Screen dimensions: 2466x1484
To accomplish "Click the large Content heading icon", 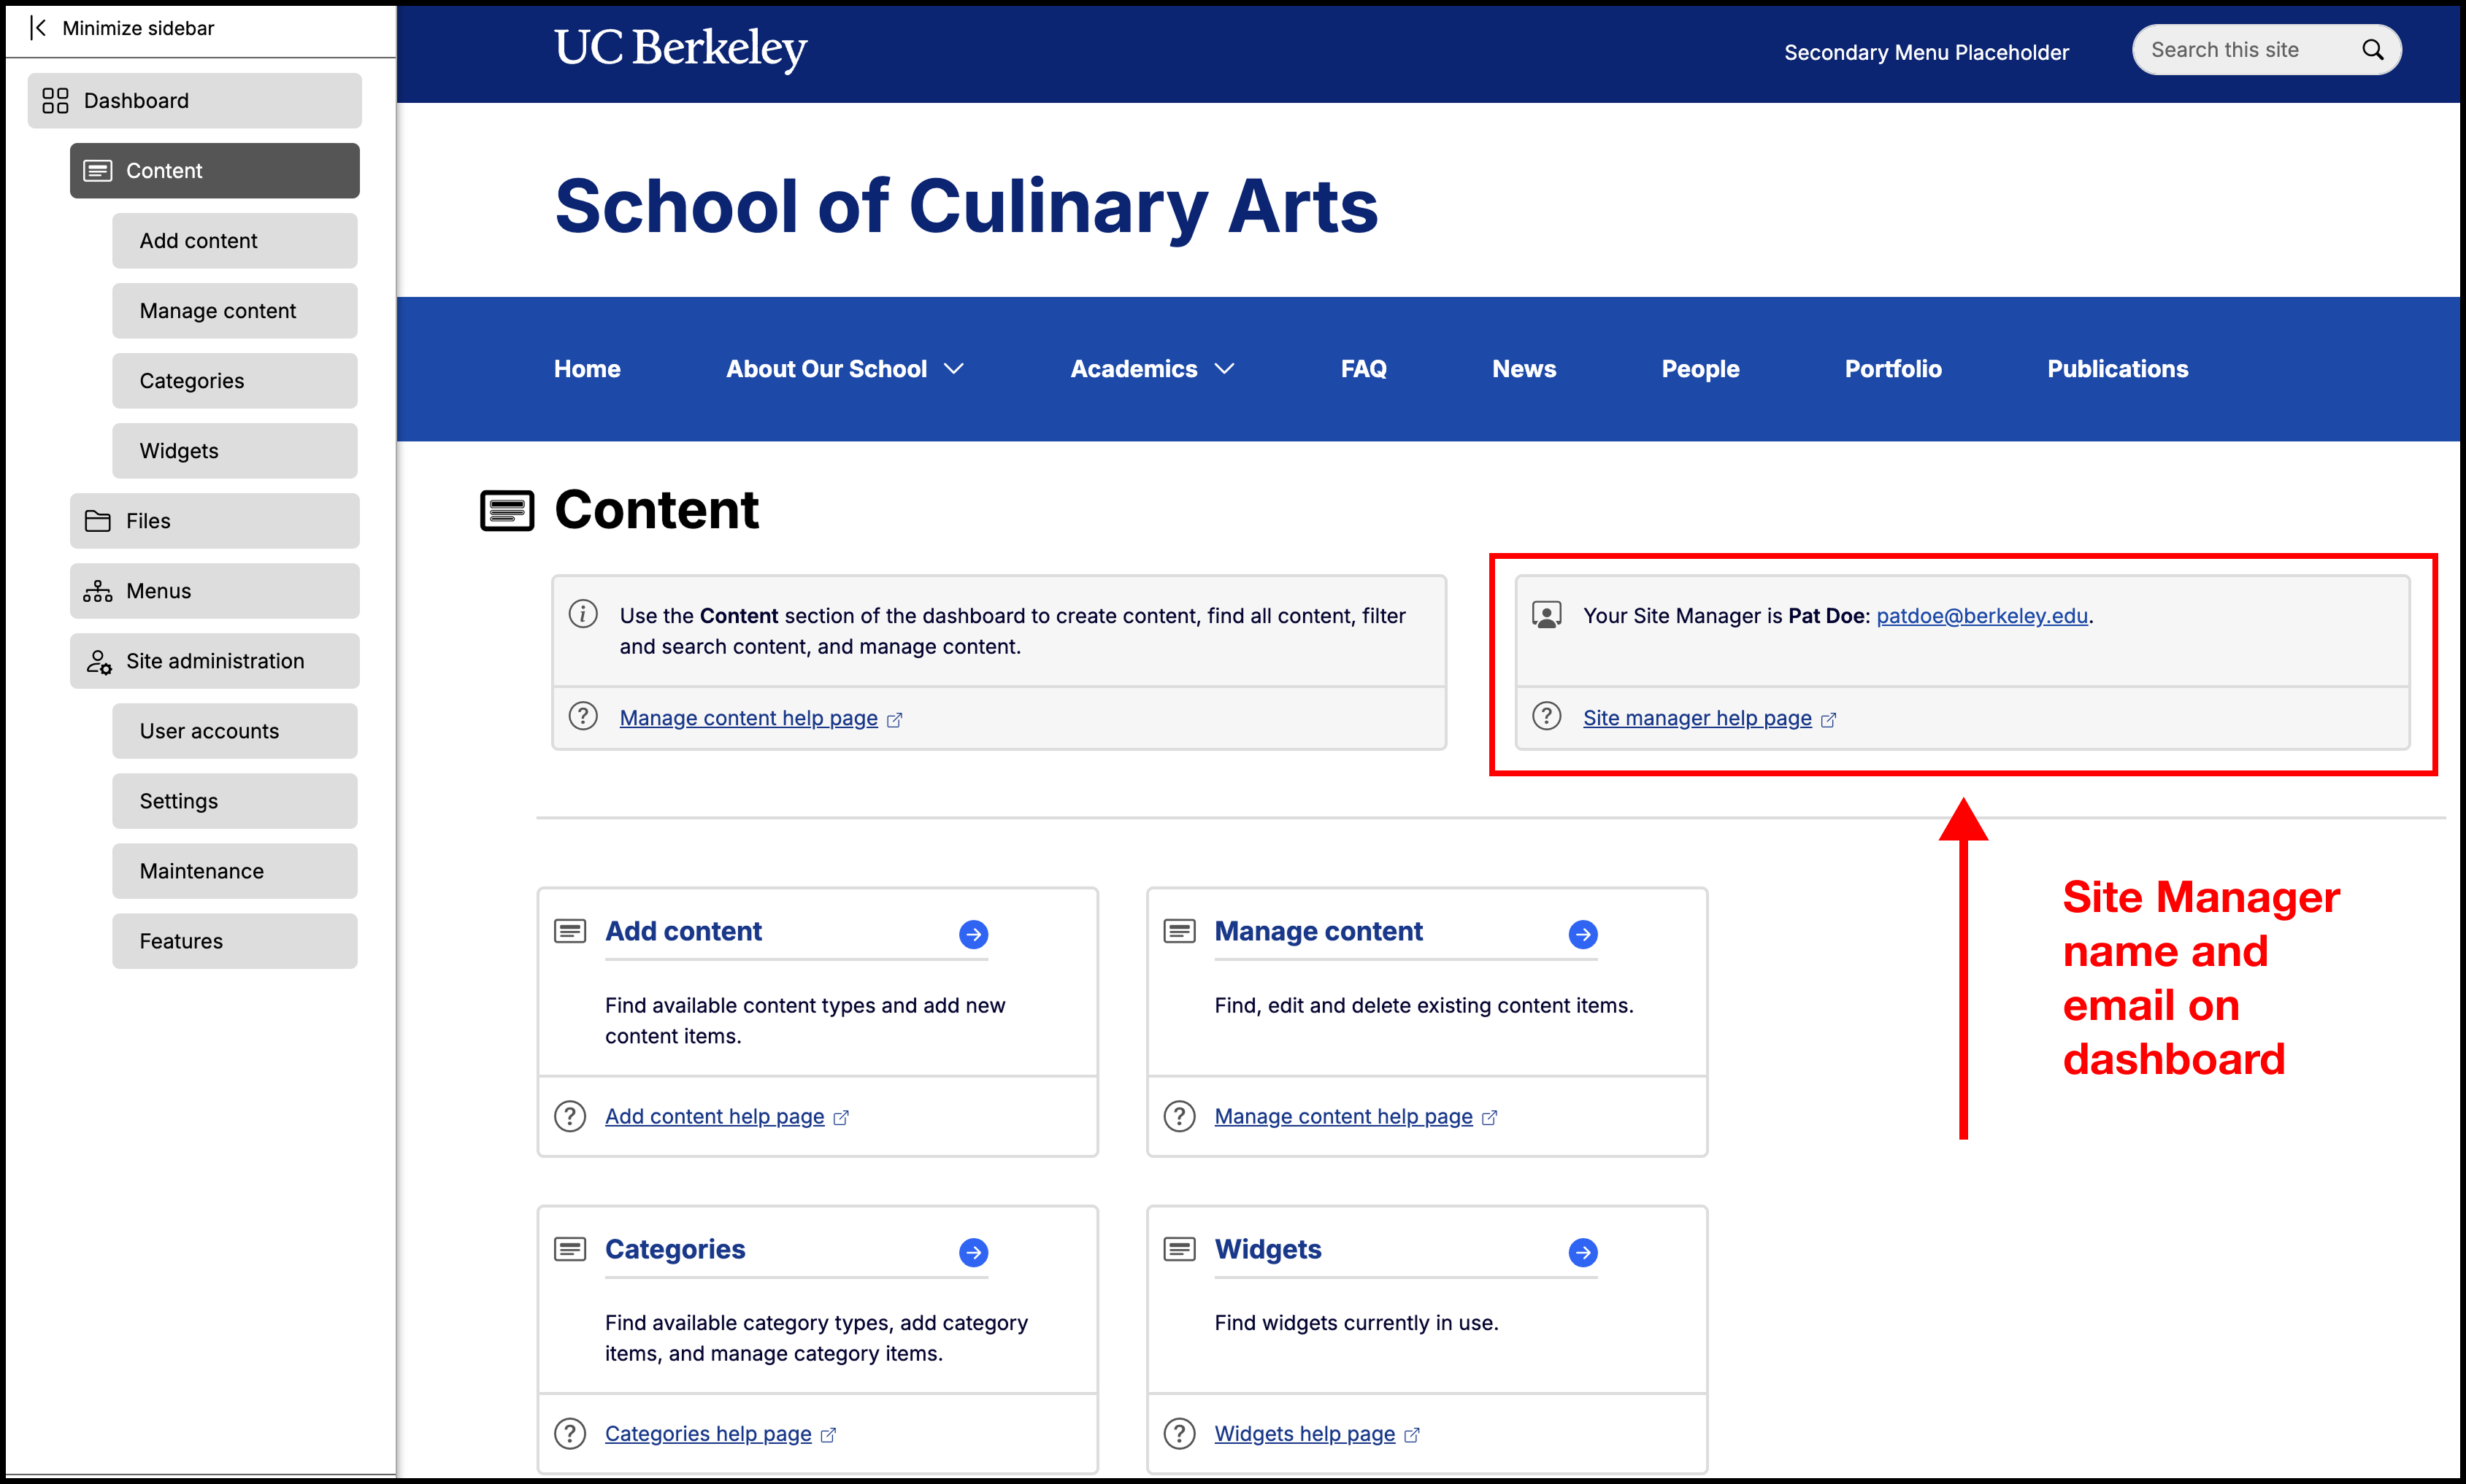I will 507,510.
